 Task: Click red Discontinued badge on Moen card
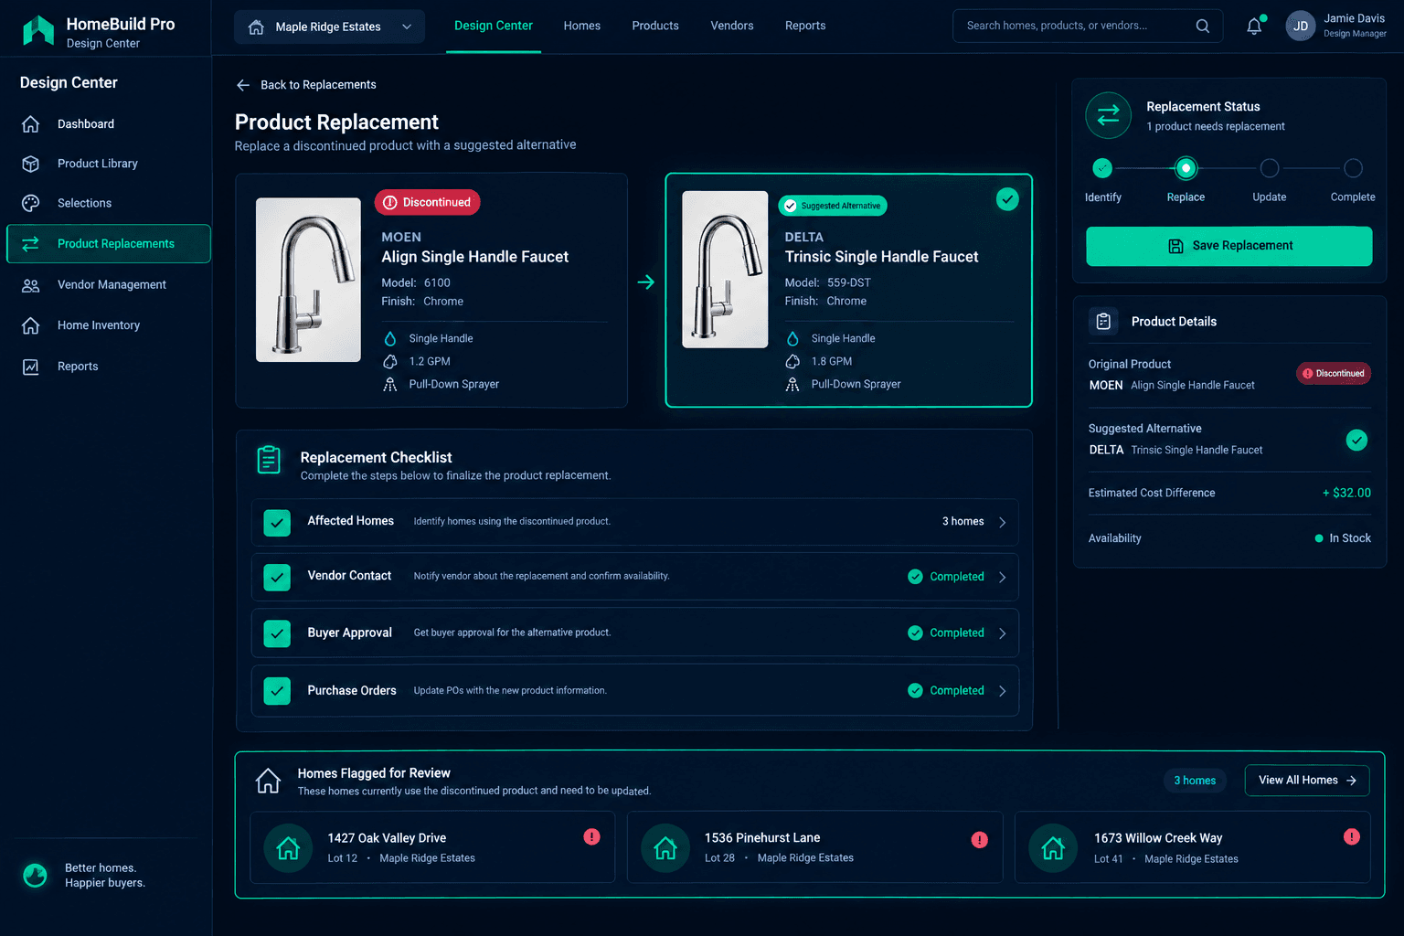point(427,202)
